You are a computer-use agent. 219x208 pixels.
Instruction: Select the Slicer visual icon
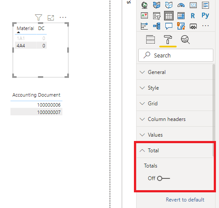coord(157,16)
